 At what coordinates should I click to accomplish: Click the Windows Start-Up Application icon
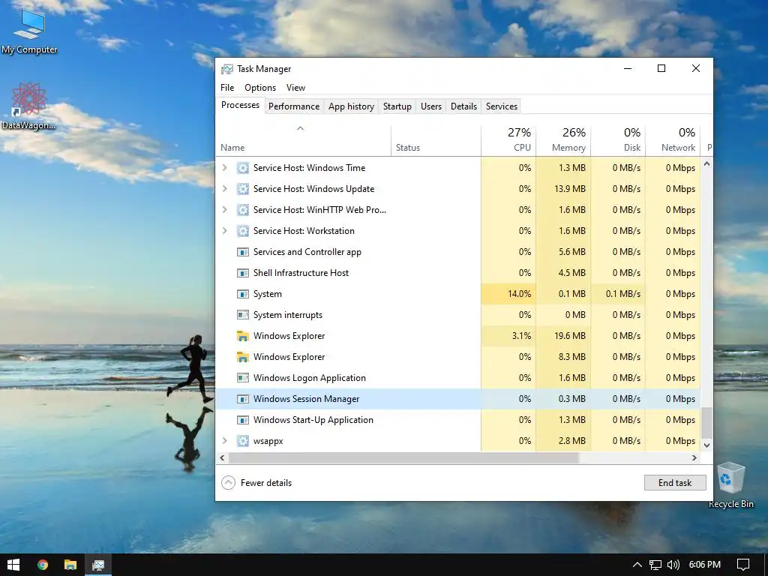(242, 420)
